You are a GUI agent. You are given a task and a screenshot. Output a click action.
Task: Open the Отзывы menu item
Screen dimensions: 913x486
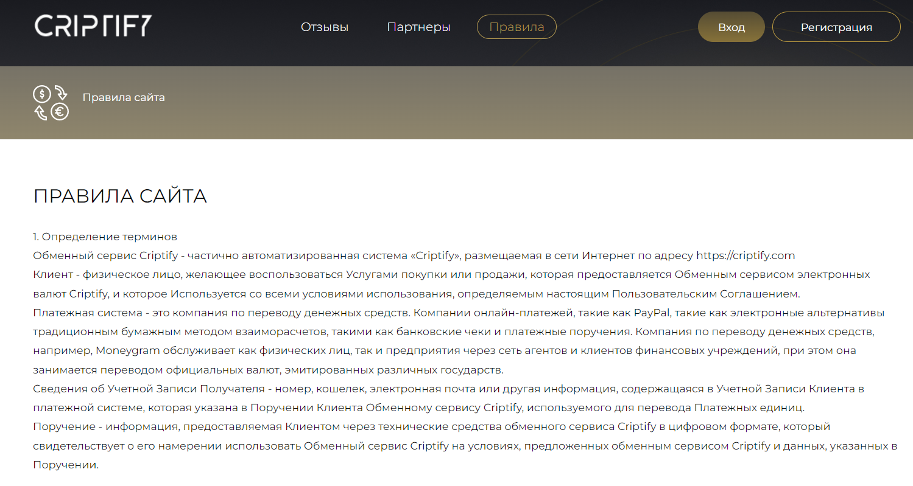[x=325, y=27]
